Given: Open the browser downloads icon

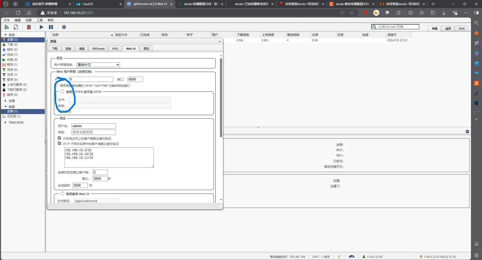Looking at the screenshot, I should pyautogui.click(x=444, y=13).
